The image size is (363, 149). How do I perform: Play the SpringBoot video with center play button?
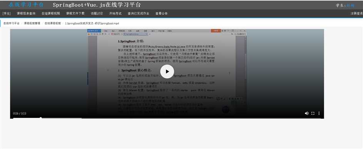point(167,72)
